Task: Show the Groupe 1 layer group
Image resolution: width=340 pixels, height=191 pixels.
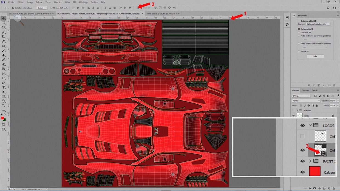Action: tap(293, 110)
